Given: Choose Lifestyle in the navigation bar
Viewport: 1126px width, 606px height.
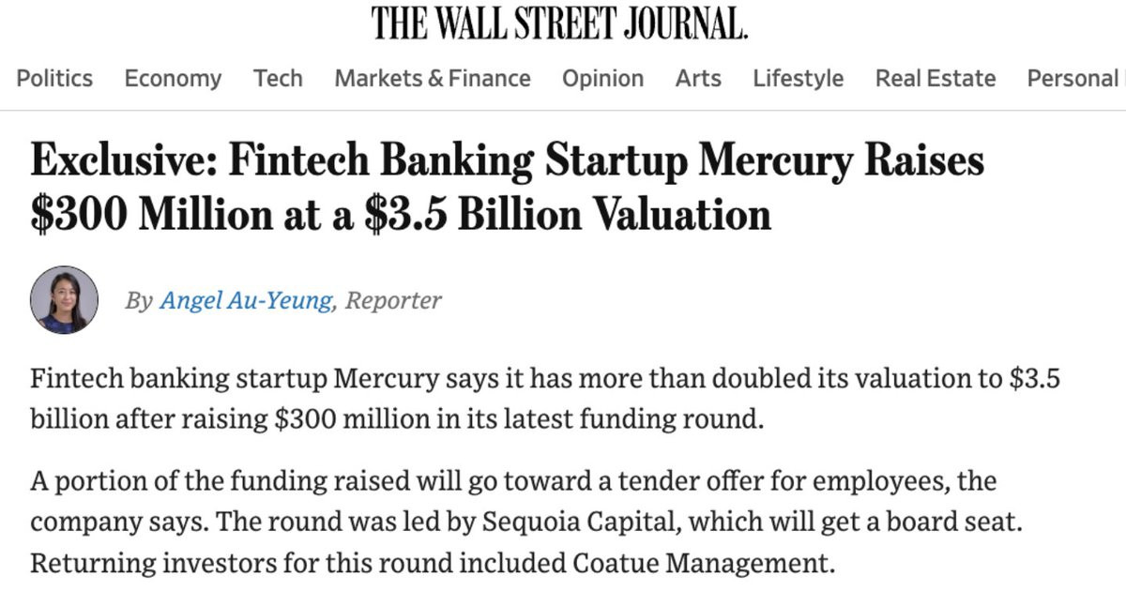Looking at the screenshot, I should 798,79.
